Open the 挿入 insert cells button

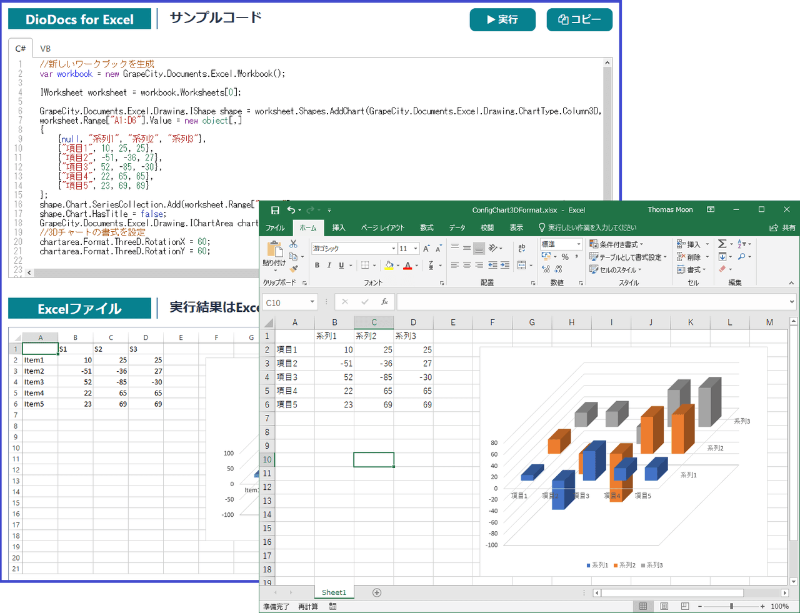pos(692,244)
